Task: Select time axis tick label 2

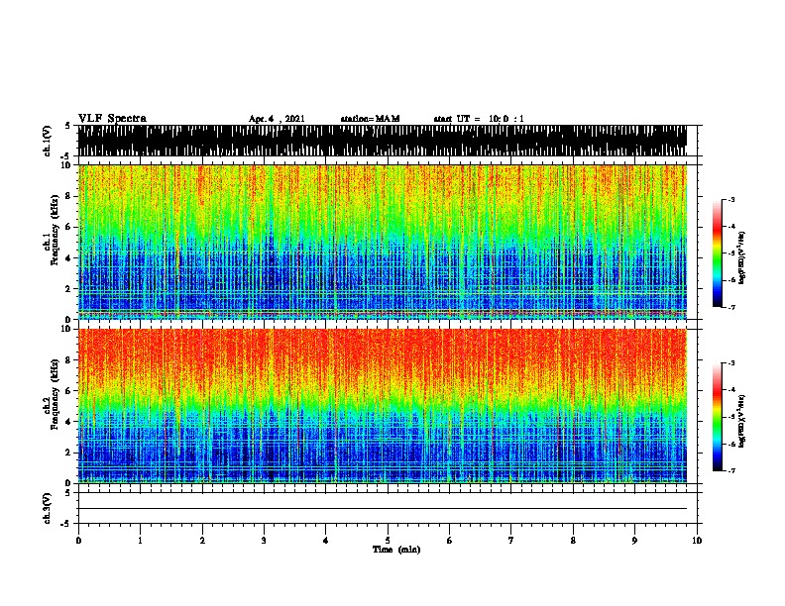Action: pos(202,541)
